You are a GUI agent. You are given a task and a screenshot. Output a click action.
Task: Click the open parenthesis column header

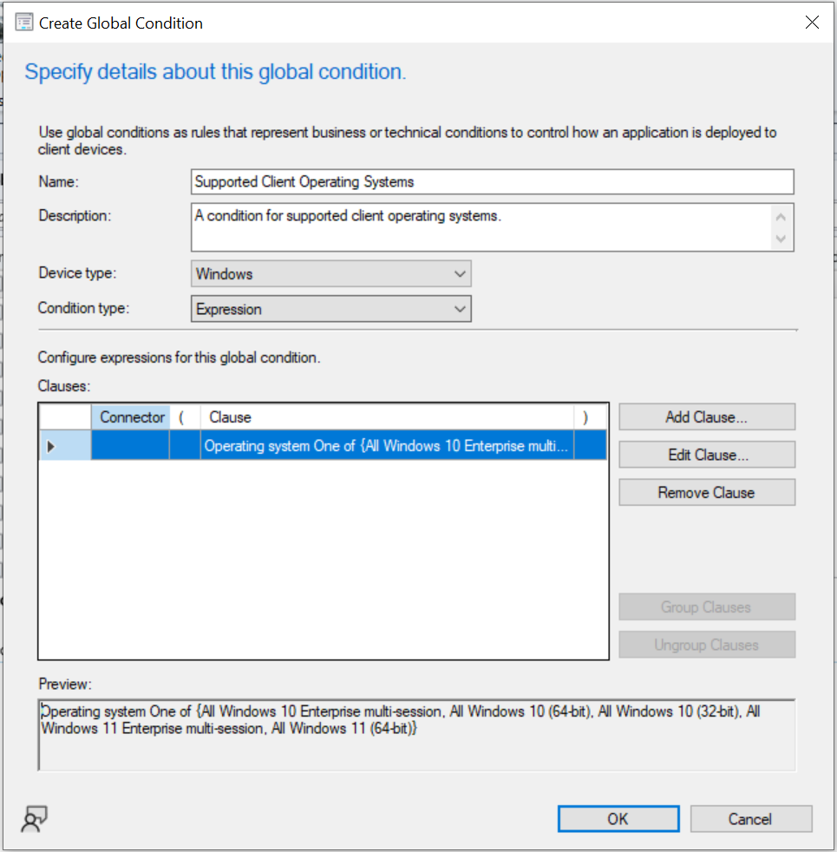pyautogui.click(x=186, y=417)
